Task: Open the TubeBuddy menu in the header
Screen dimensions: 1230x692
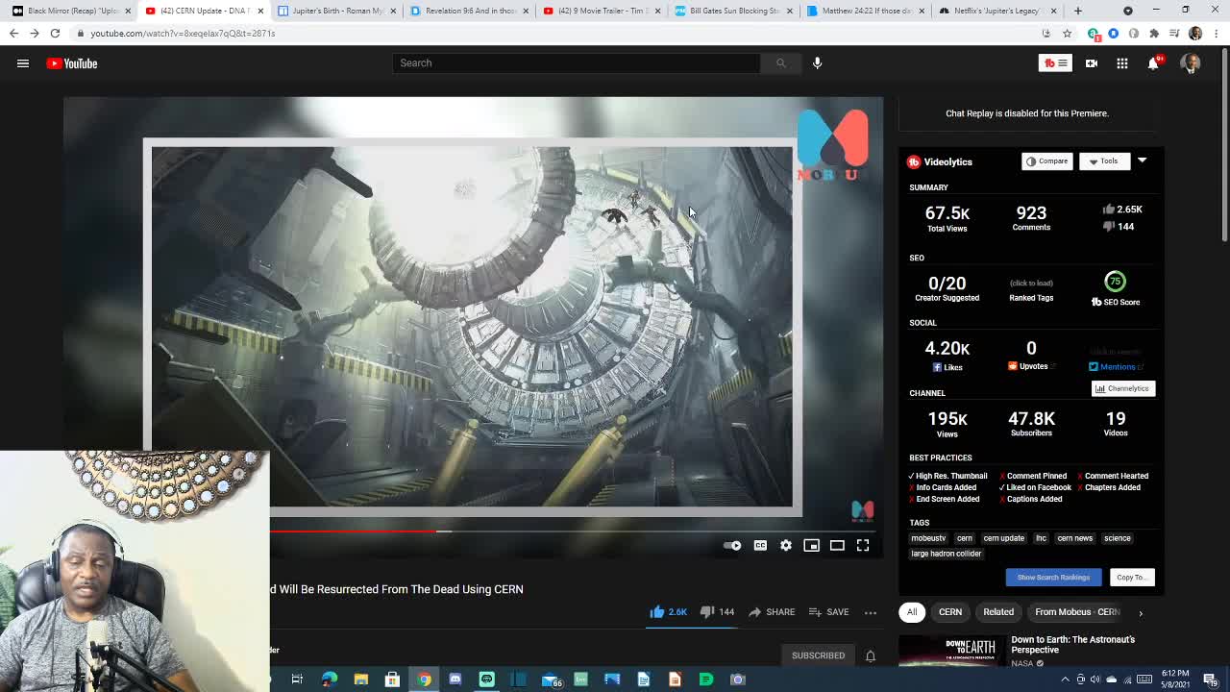Action: pos(1055,63)
